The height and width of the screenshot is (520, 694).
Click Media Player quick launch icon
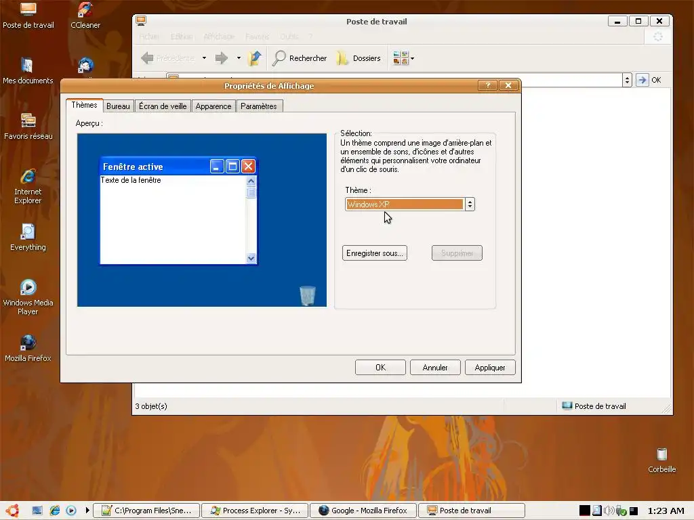click(70, 511)
